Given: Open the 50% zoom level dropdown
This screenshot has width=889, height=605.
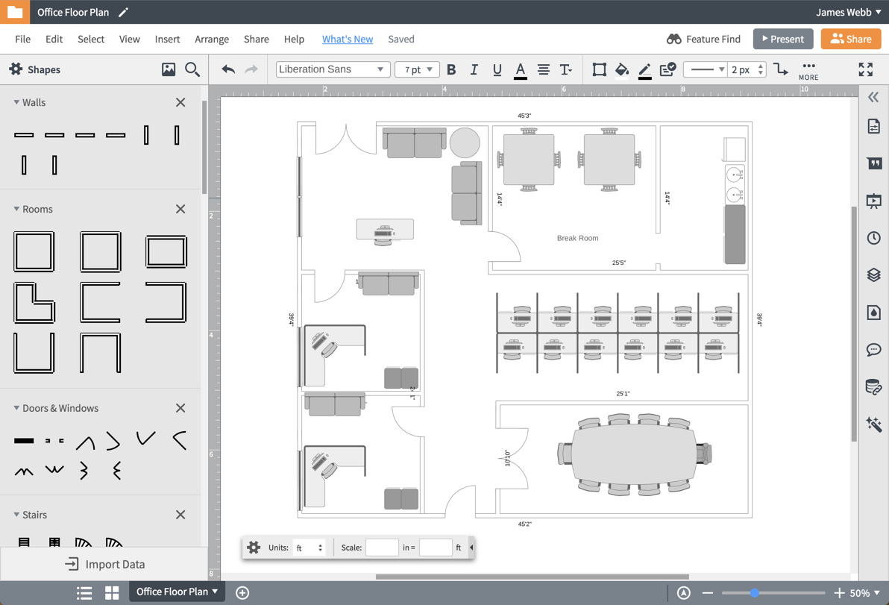Looking at the screenshot, I should click(858, 592).
